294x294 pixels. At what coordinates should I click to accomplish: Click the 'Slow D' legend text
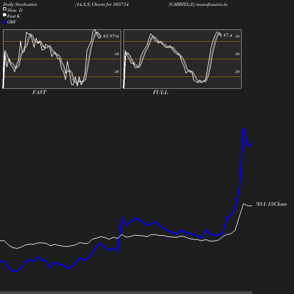(15, 10)
